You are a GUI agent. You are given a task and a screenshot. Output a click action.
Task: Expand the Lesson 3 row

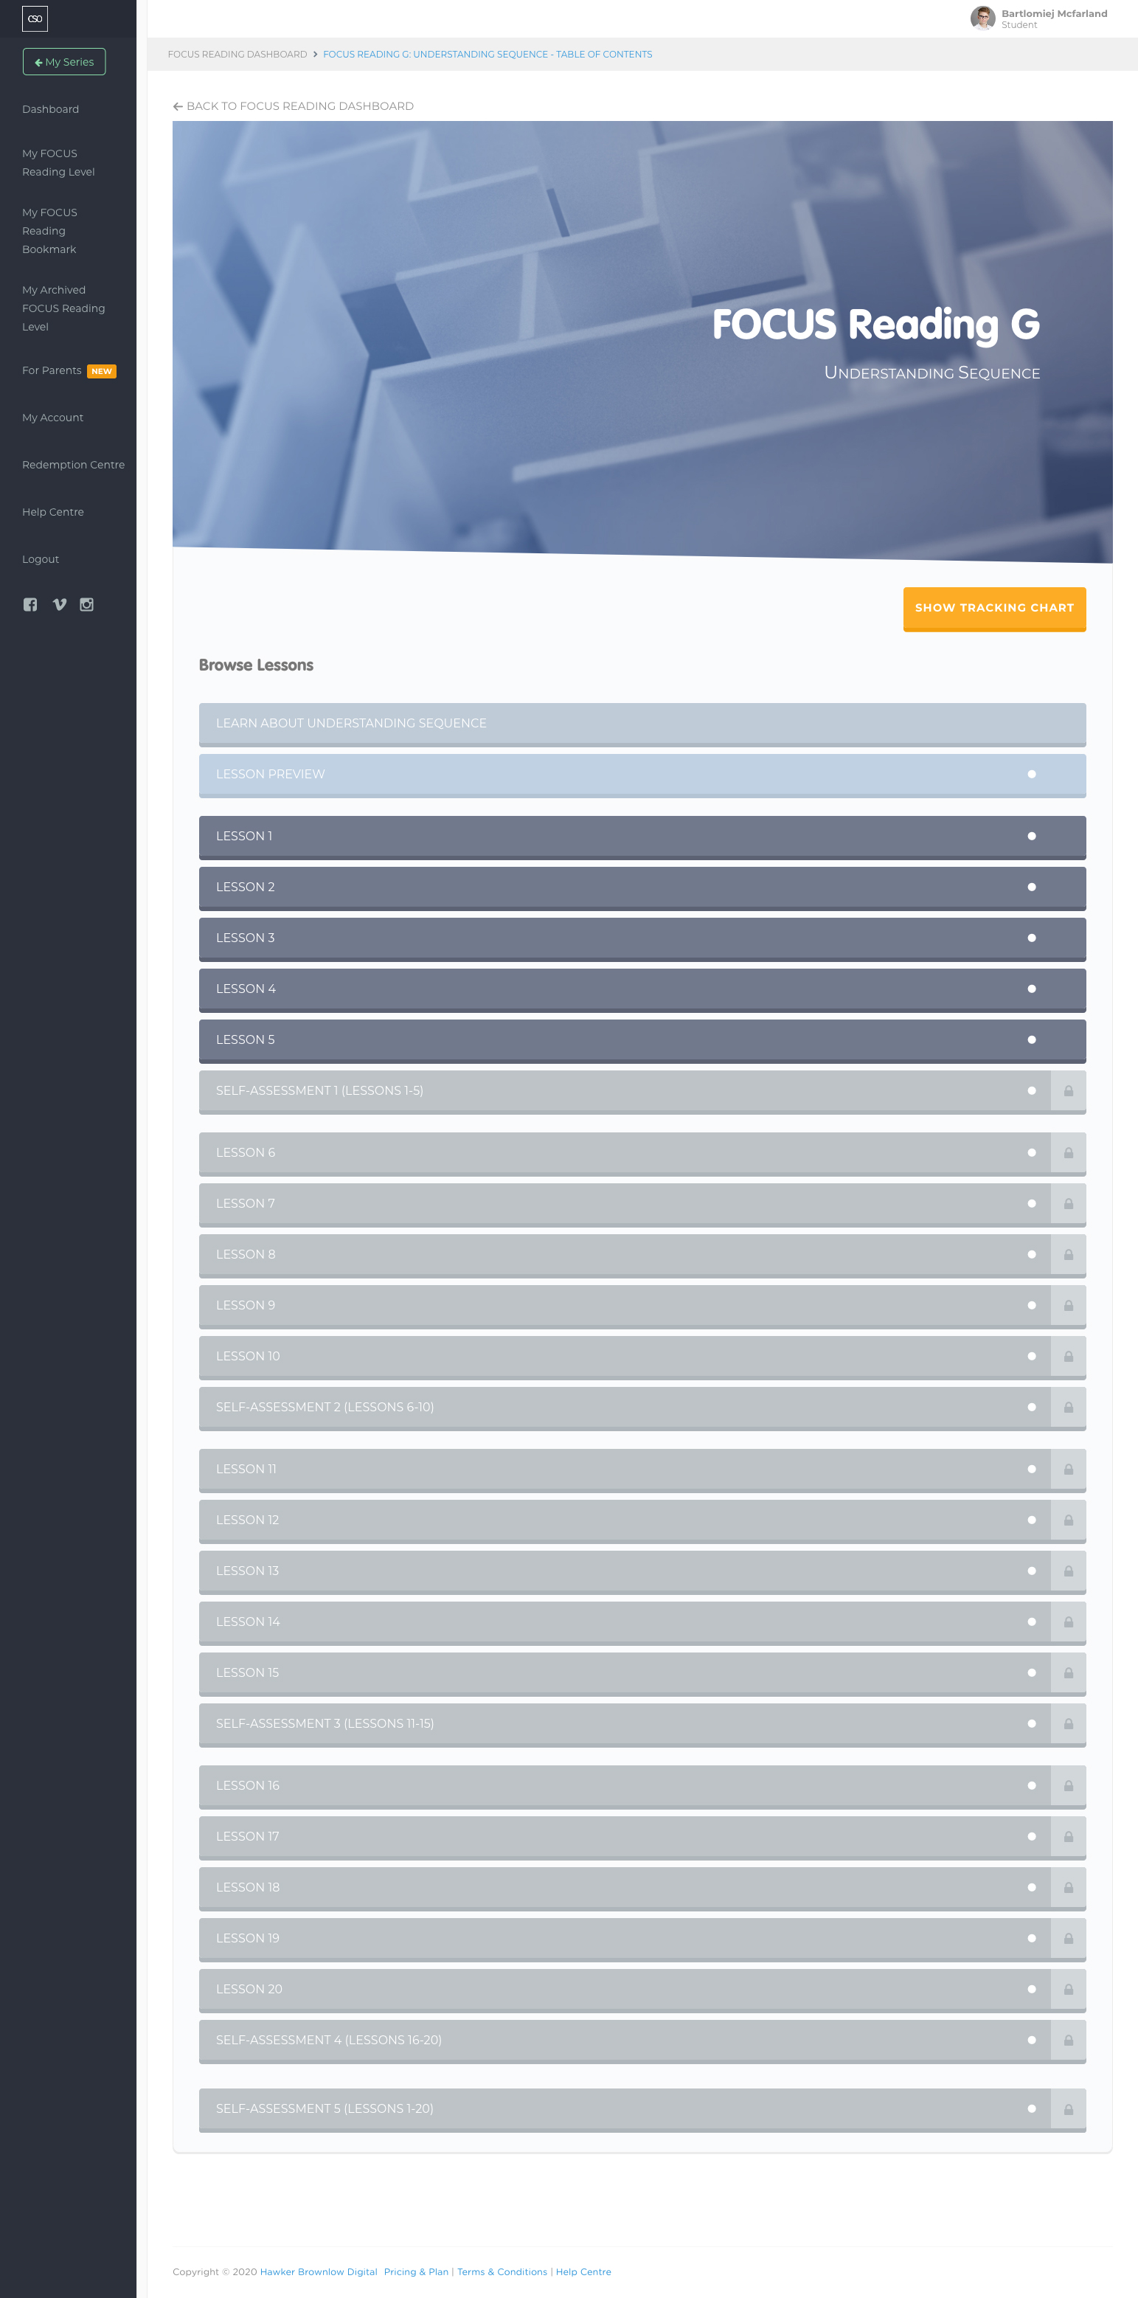click(x=642, y=938)
